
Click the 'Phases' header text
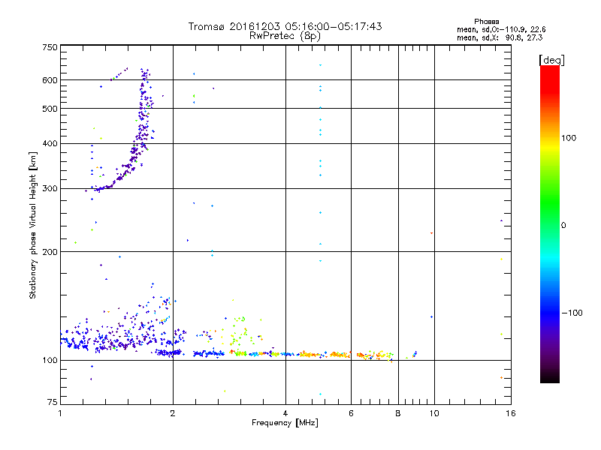click(x=486, y=22)
